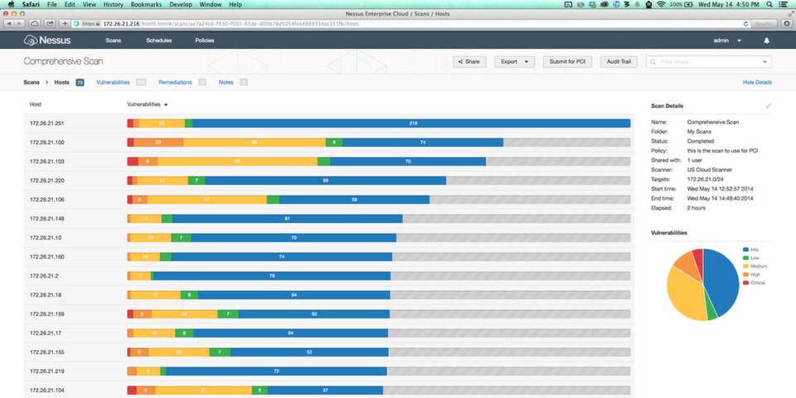Image resolution: width=796 pixels, height=398 pixels.
Task: Open Safari's Bookmarks menu
Action: 147,4
